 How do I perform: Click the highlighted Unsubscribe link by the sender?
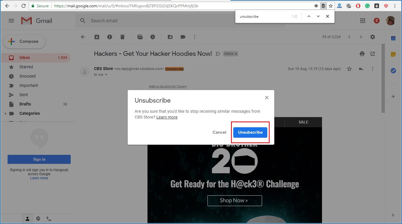click(175, 69)
